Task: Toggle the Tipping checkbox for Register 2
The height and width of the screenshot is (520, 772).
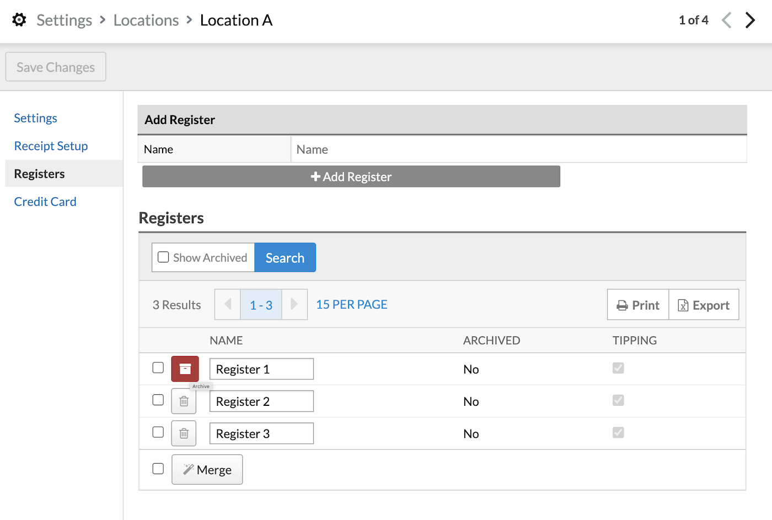Action: 618,400
